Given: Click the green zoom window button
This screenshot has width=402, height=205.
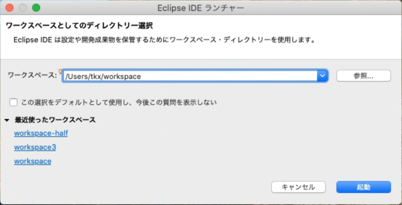Looking at the screenshot, I should point(36,8).
